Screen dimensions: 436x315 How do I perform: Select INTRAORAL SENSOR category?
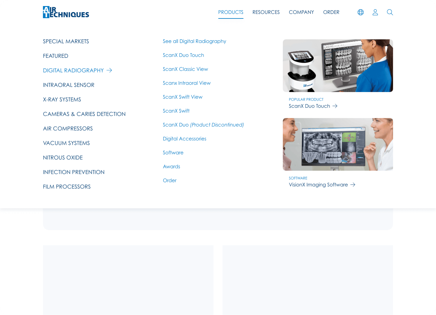tap(69, 85)
